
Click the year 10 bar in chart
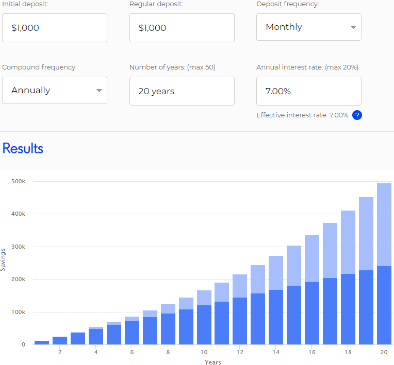pos(204,317)
